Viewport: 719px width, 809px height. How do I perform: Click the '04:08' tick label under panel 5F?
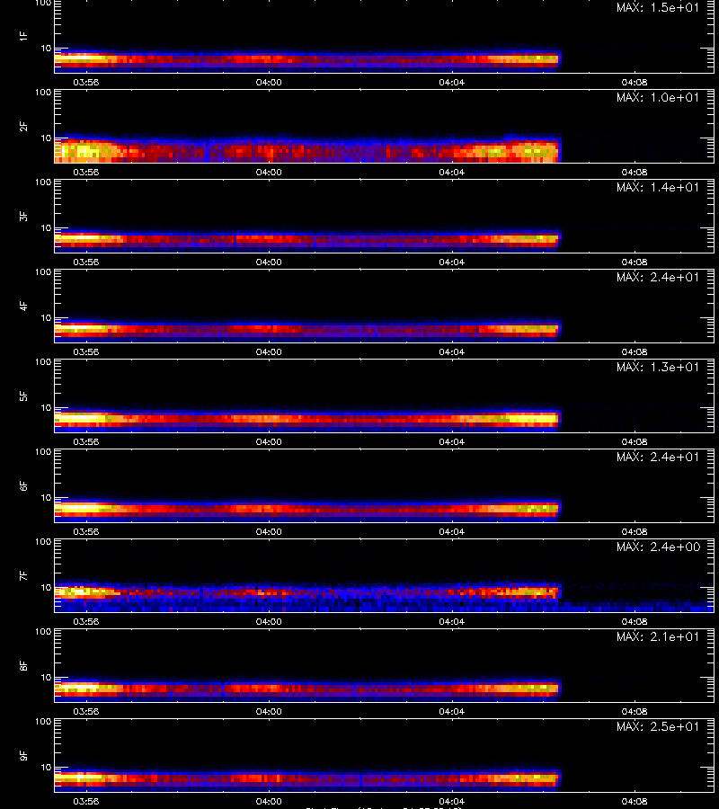pos(635,442)
